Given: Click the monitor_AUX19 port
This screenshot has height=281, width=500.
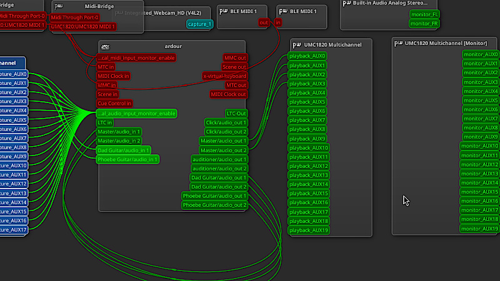Looking at the screenshot, I should point(479,229).
